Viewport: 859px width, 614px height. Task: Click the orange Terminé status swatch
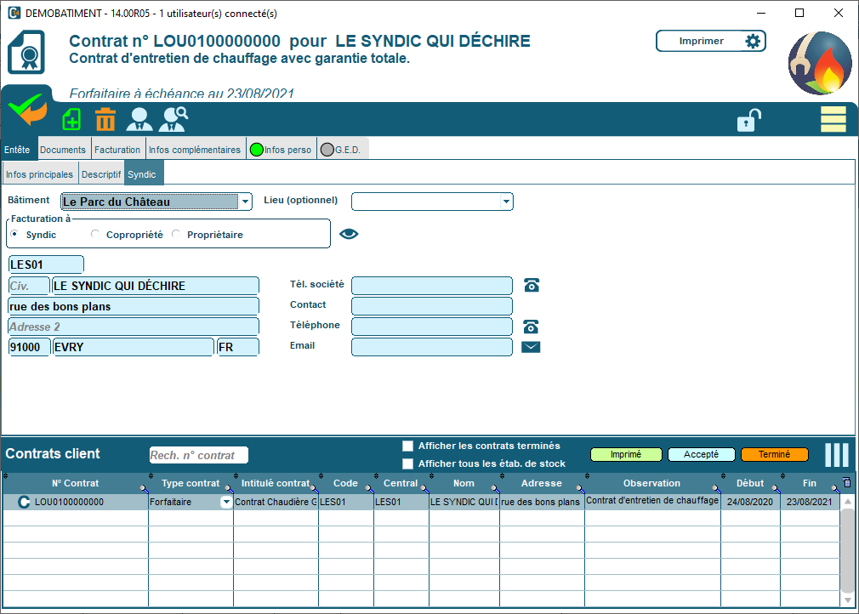point(774,454)
